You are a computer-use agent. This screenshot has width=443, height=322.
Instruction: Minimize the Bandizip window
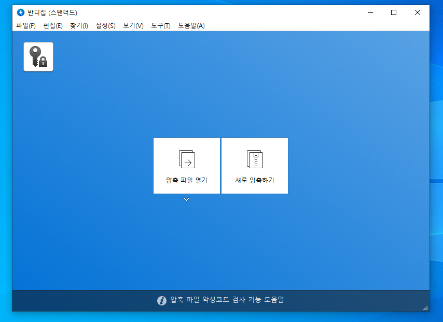coord(370,12)
